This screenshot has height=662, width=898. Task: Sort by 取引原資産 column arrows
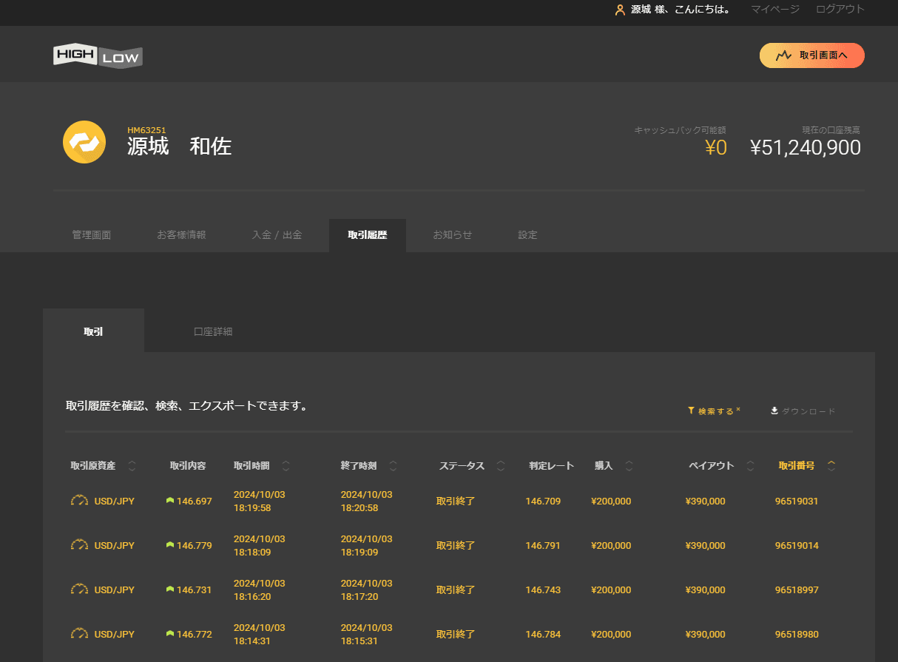click(x=132, y=466)
